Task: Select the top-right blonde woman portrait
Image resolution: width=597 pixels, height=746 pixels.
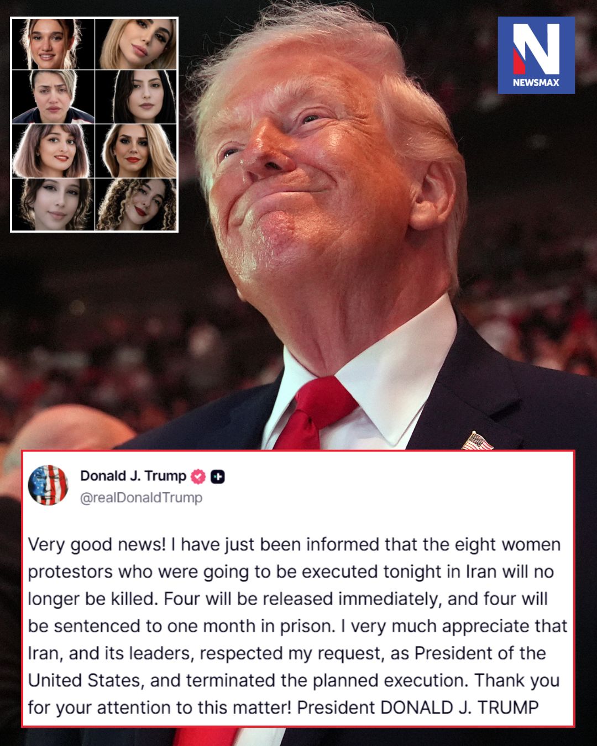Action: click(x=136, y=44)
